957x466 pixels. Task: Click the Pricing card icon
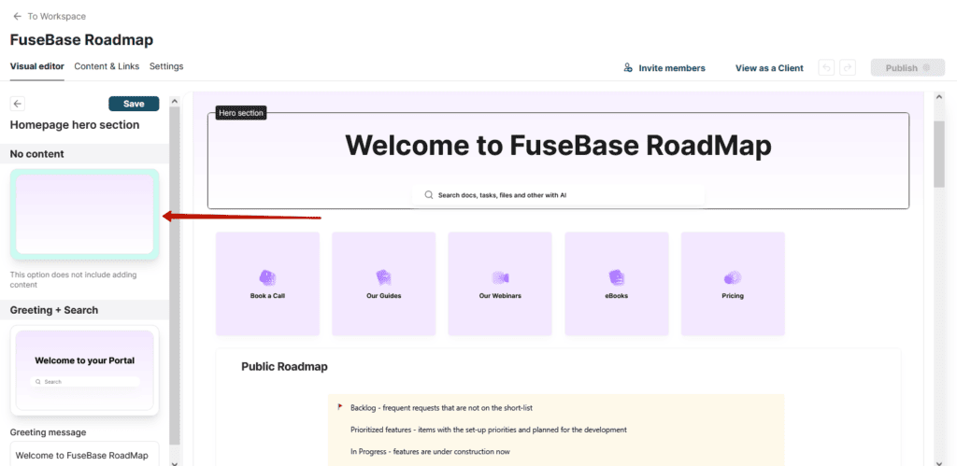click(x=733, y=278)
